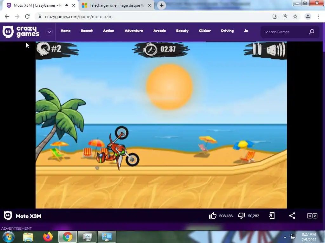
Task: Open the control panel taskbar icon
Action: [x=107, y=237]
